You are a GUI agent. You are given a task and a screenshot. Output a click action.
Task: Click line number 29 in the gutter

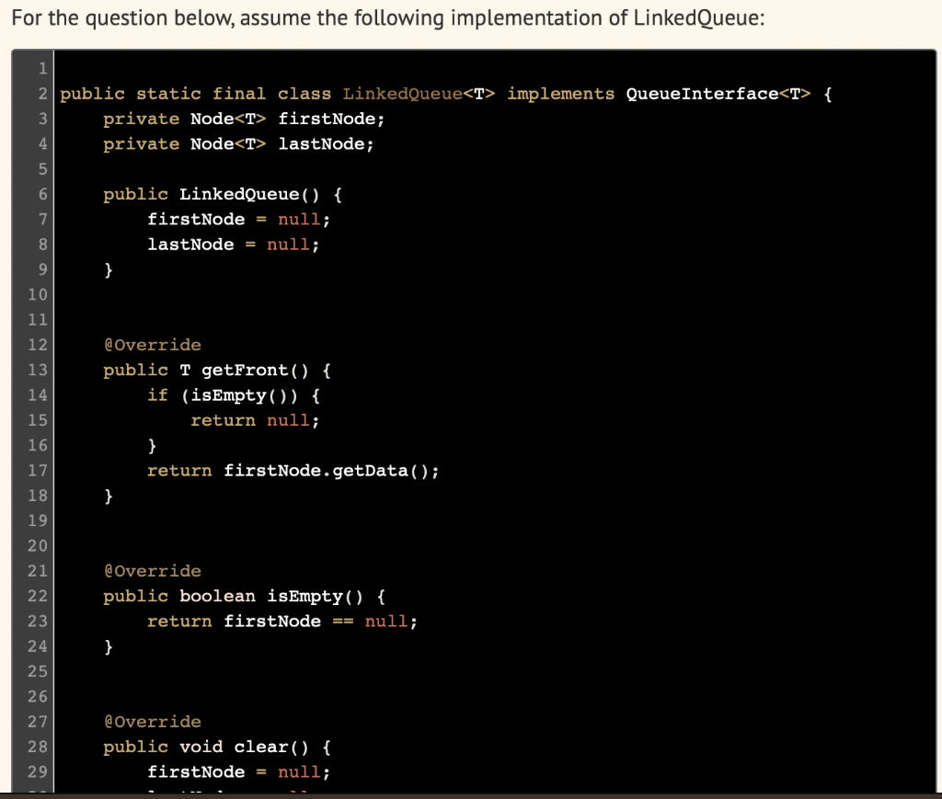click(x=39, y=771)
